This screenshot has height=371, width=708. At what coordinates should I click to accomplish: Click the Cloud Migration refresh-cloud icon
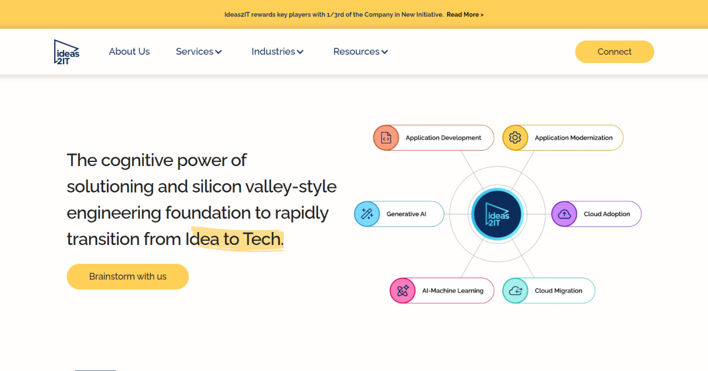point(514,290)
